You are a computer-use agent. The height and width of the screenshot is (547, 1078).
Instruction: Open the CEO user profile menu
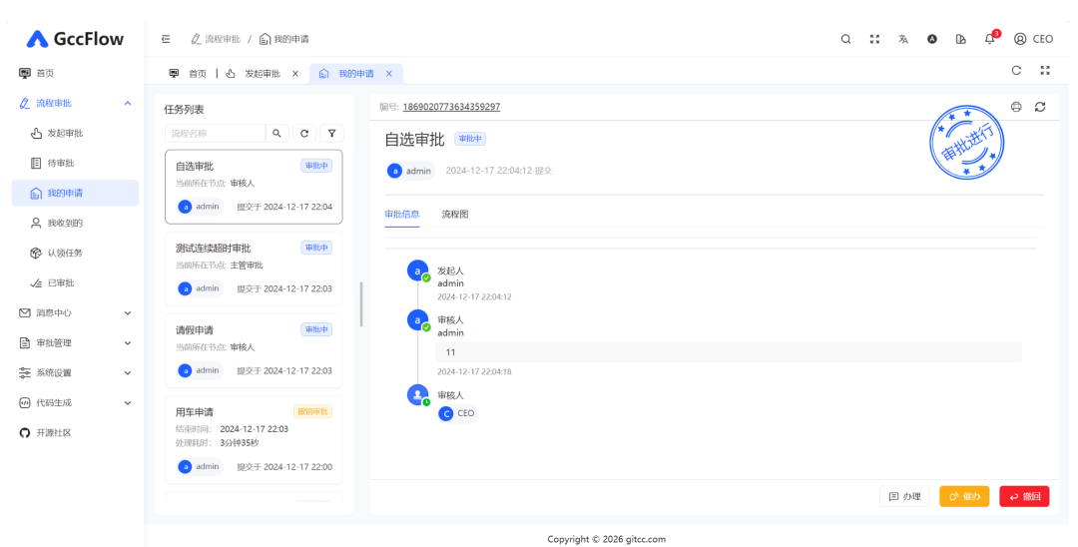click(1033, 39)
